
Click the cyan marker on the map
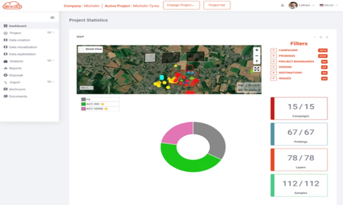coord(162,77)
